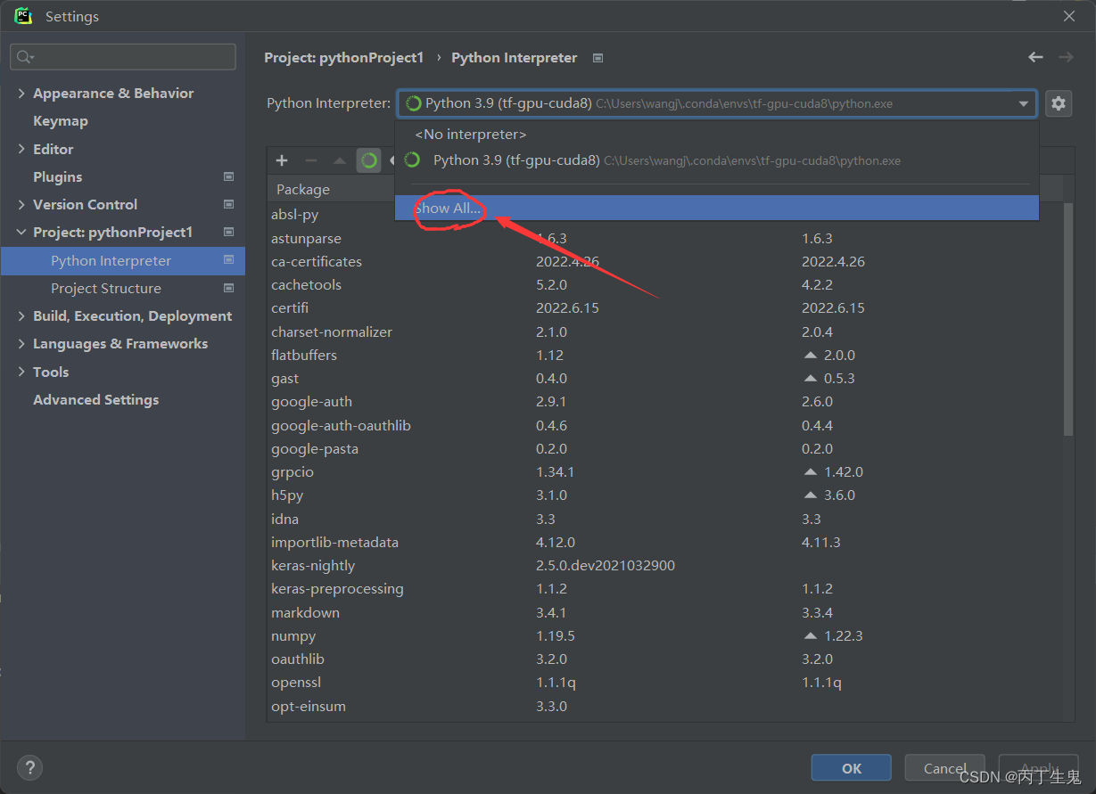Select the oauthlib package row
This screenshot has height=794, width=1096.
coord(665,659)
